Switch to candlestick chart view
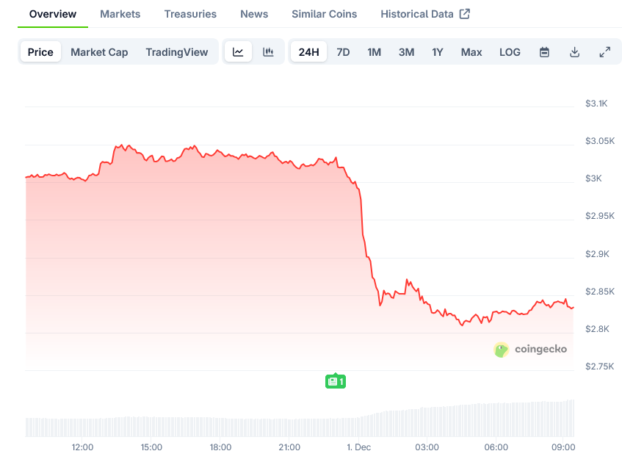The height and width of the screenshot is (462, 622). [268, 51]
